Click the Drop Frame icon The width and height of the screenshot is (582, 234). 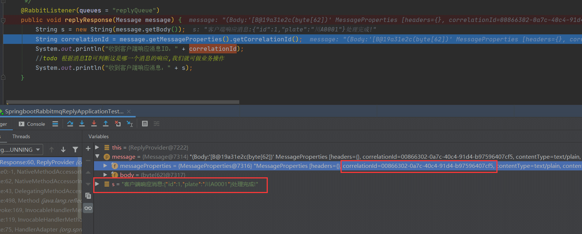117,124
